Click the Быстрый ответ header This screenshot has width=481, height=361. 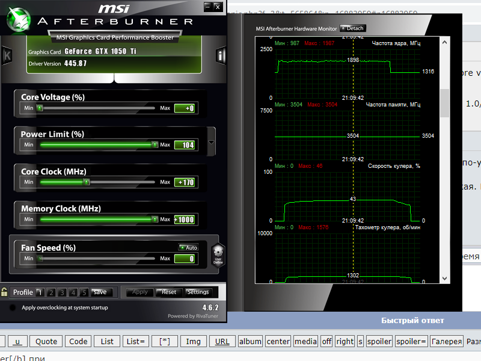coord(412,321)
